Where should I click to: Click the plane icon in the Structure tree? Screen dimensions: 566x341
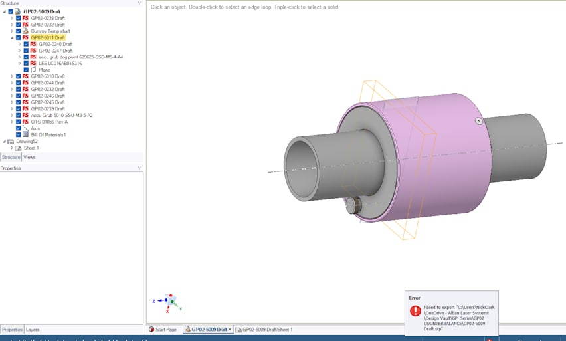pos(33,70)
